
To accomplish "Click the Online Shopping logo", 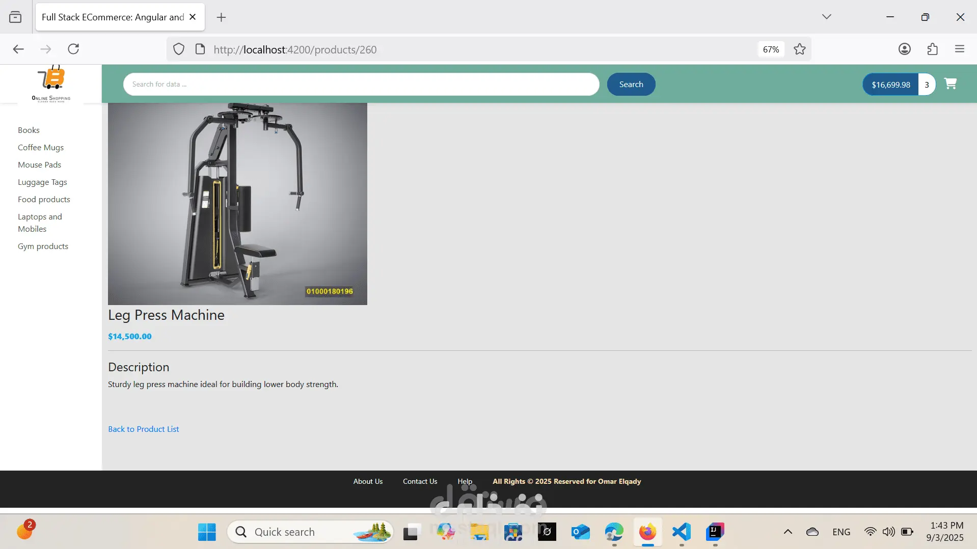I will click(51, 84).
